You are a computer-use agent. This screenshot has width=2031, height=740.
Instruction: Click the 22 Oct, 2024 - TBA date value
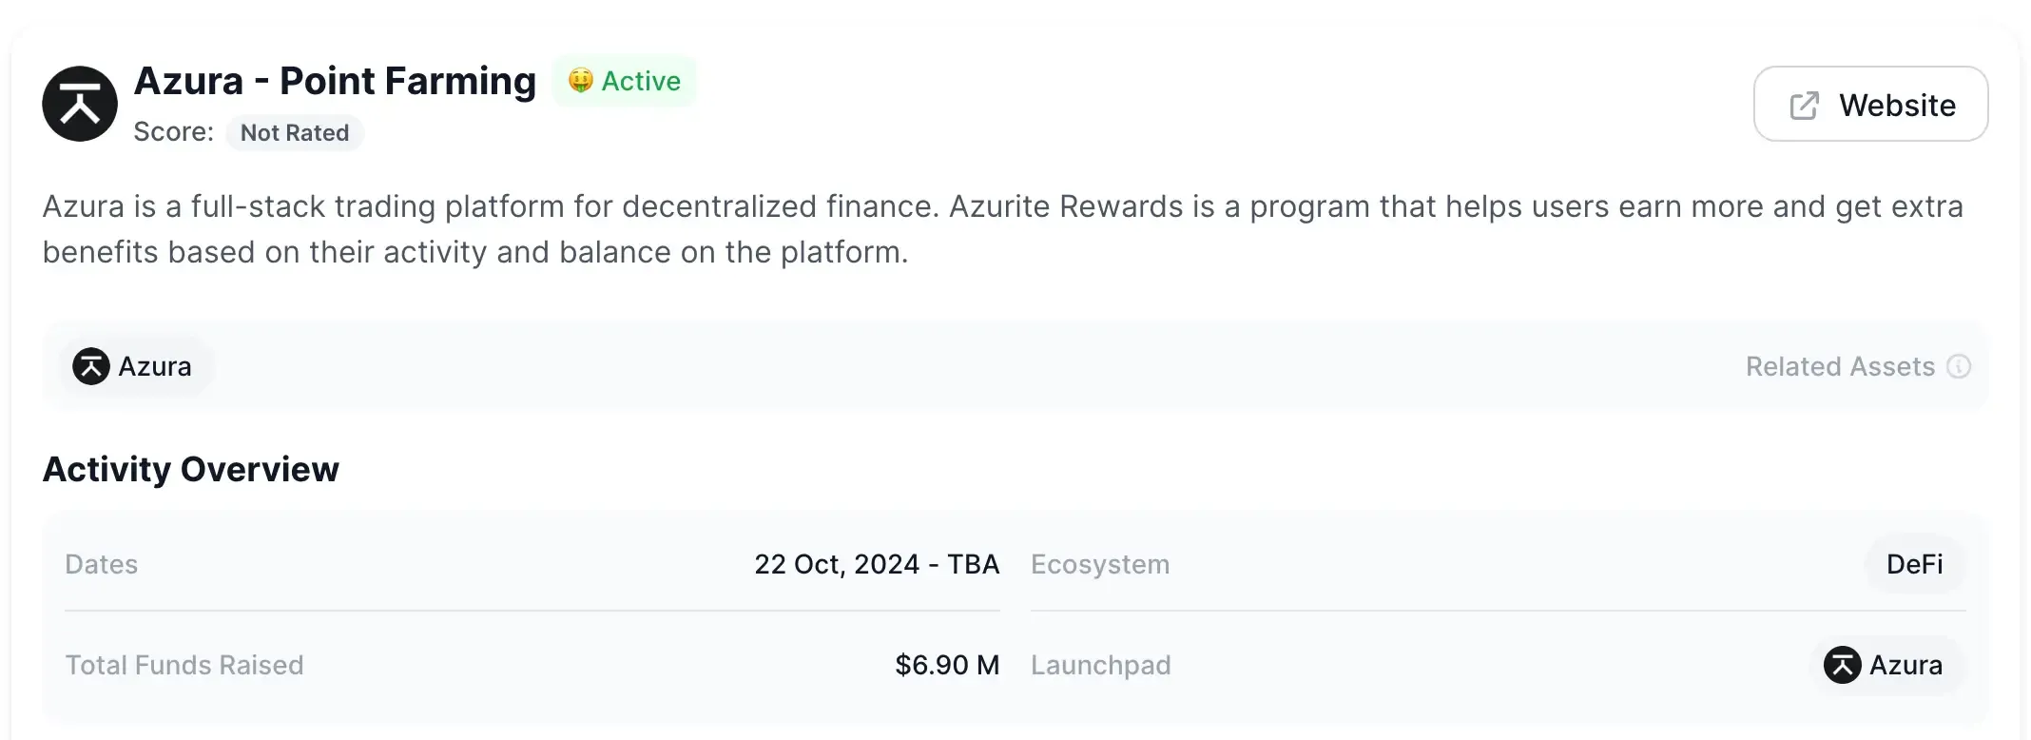pyautogui.click(x=877, y=565)
